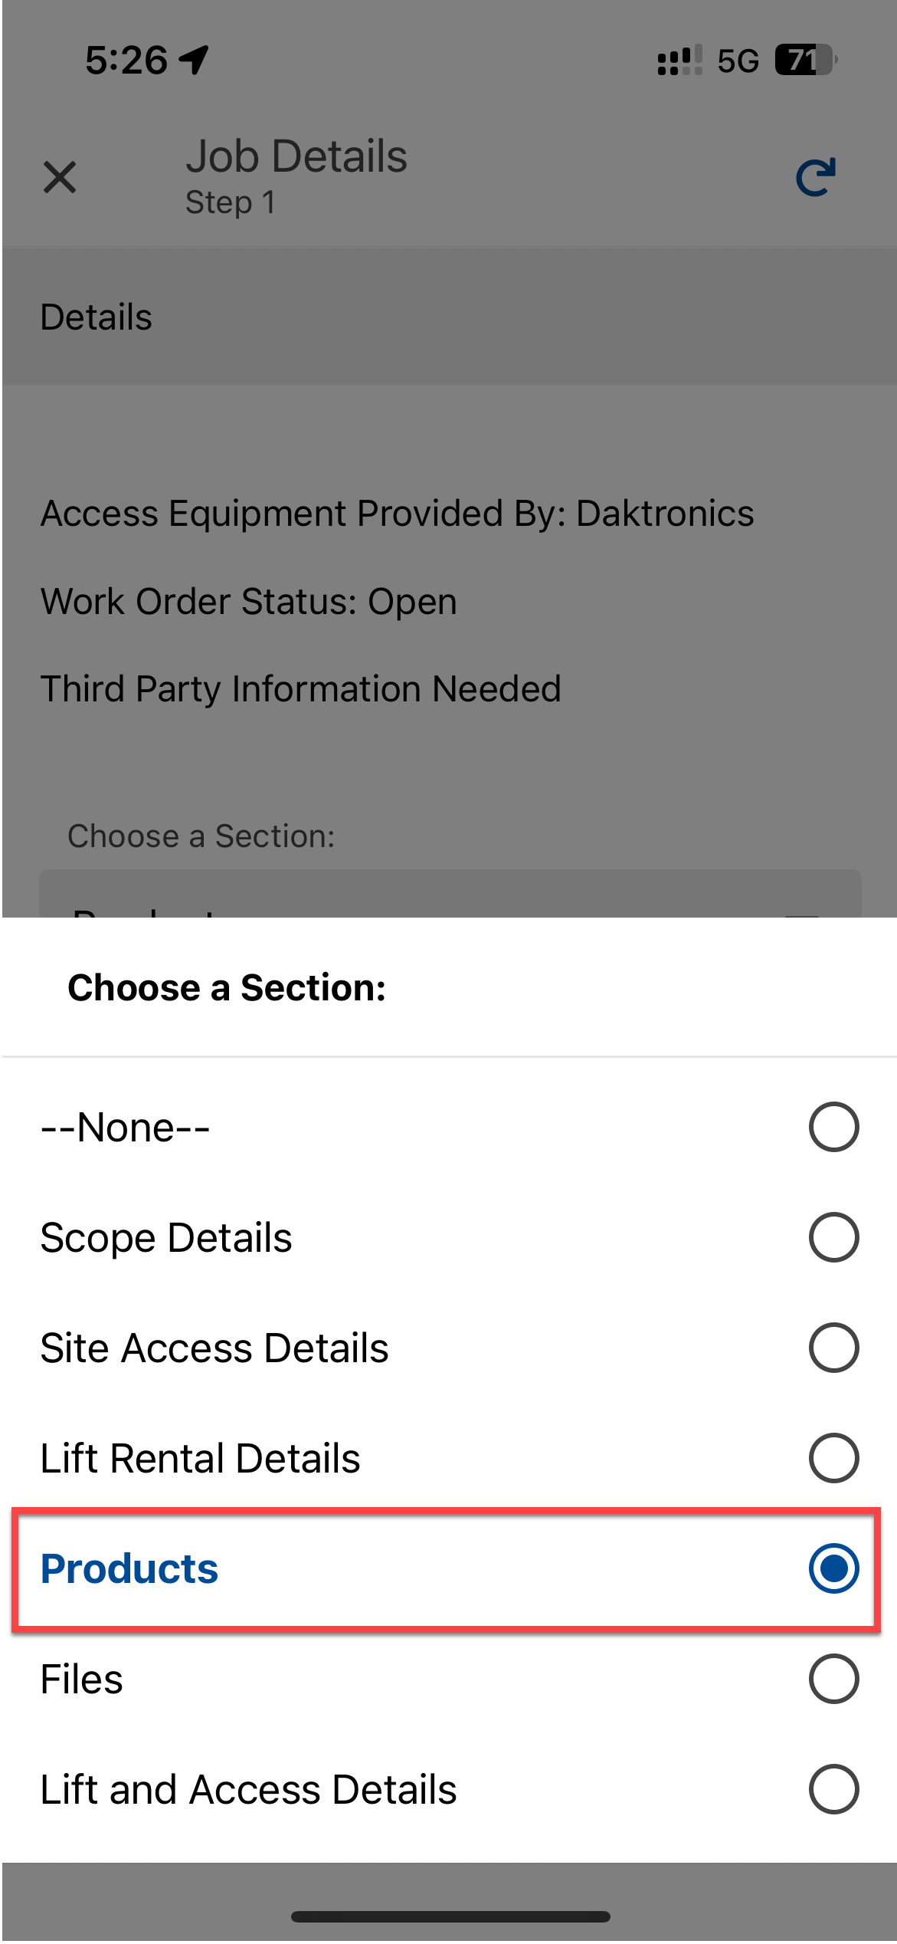Choose the Scope Details option label

[x=166, y=1237]
